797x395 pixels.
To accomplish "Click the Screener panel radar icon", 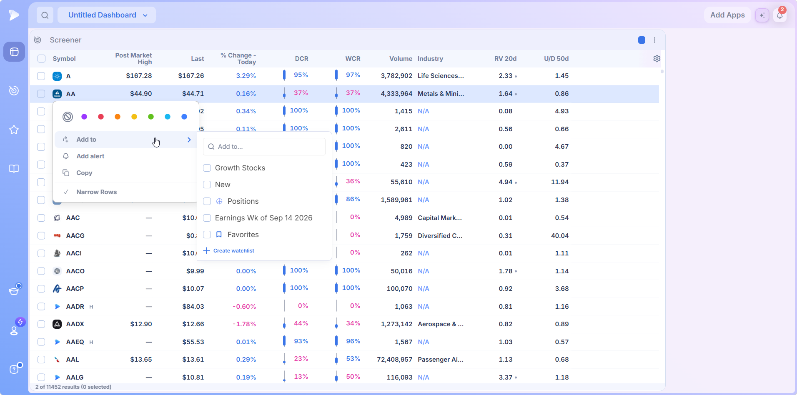I will pyautogui.click(x=38, y=40).
